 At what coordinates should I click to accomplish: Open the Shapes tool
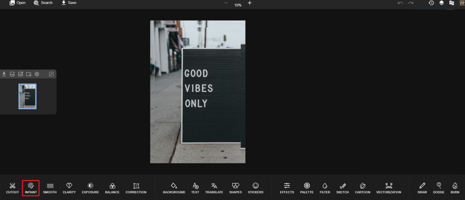click(235, 188)
